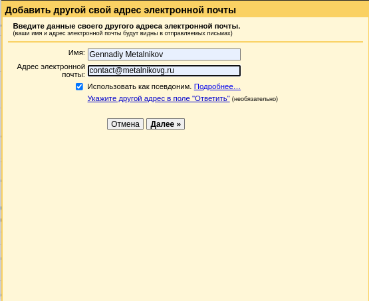This screenshot has width=369, height=301.
Task: Focus the email field with contact@metalnikovg.ru
Action: click(x=164, y=70)
